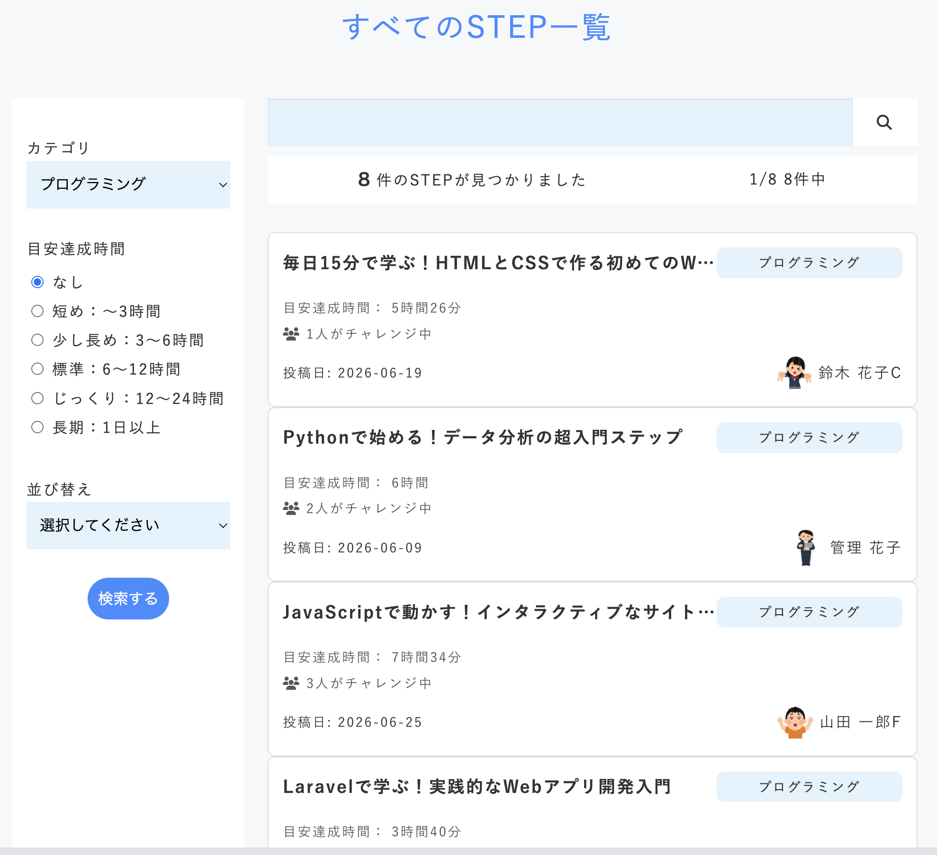Viewport: 937px width, 855px height.
Task: Click author name 山田 一郎F
Action: [x=860, y=722]
